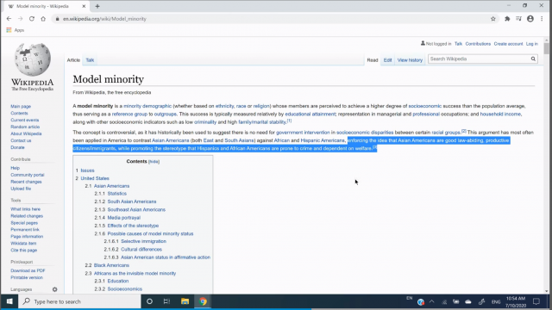The height and width of the screenshot is (310, 552).
Task: Go to browser home icon
Action: (43, 19)
